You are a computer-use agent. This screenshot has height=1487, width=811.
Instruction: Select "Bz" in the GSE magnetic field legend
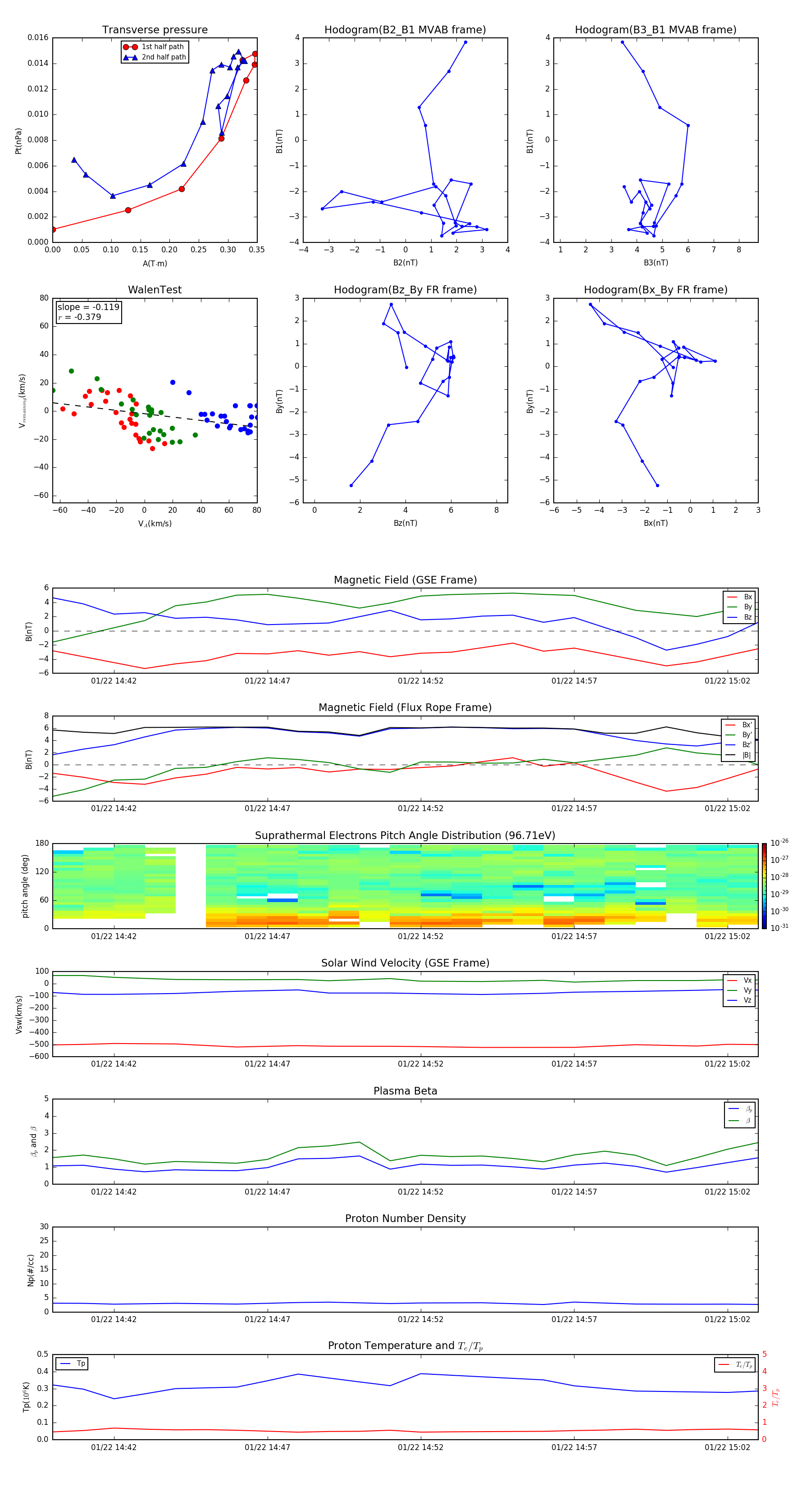[x=740, y=617]
